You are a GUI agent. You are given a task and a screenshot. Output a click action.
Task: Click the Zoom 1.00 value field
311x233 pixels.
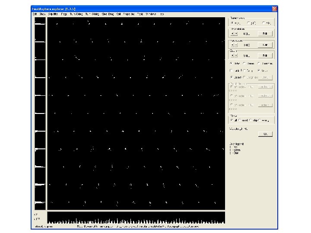[x=247, y=56]
